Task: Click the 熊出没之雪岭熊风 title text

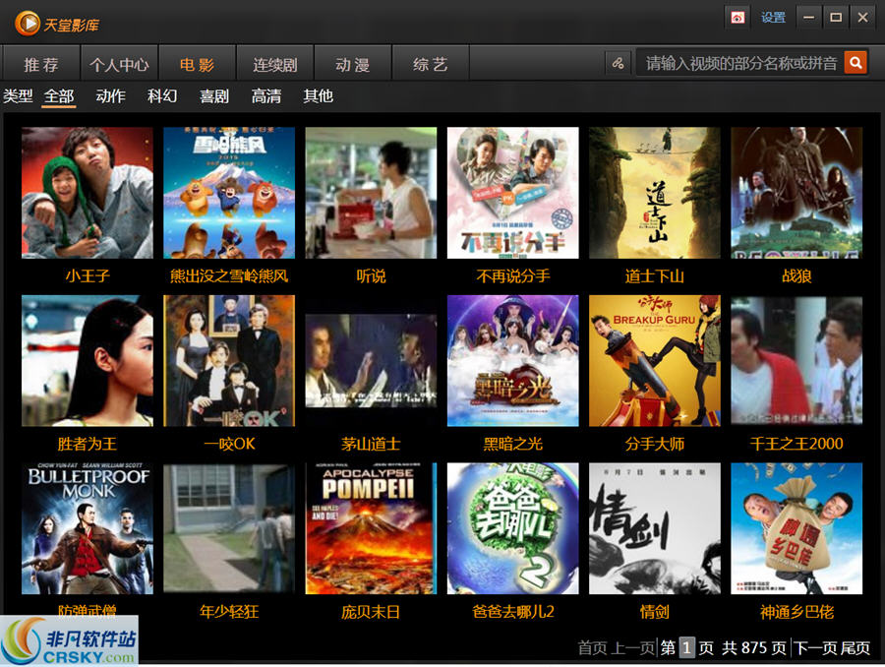Action: tap(229, 276)
